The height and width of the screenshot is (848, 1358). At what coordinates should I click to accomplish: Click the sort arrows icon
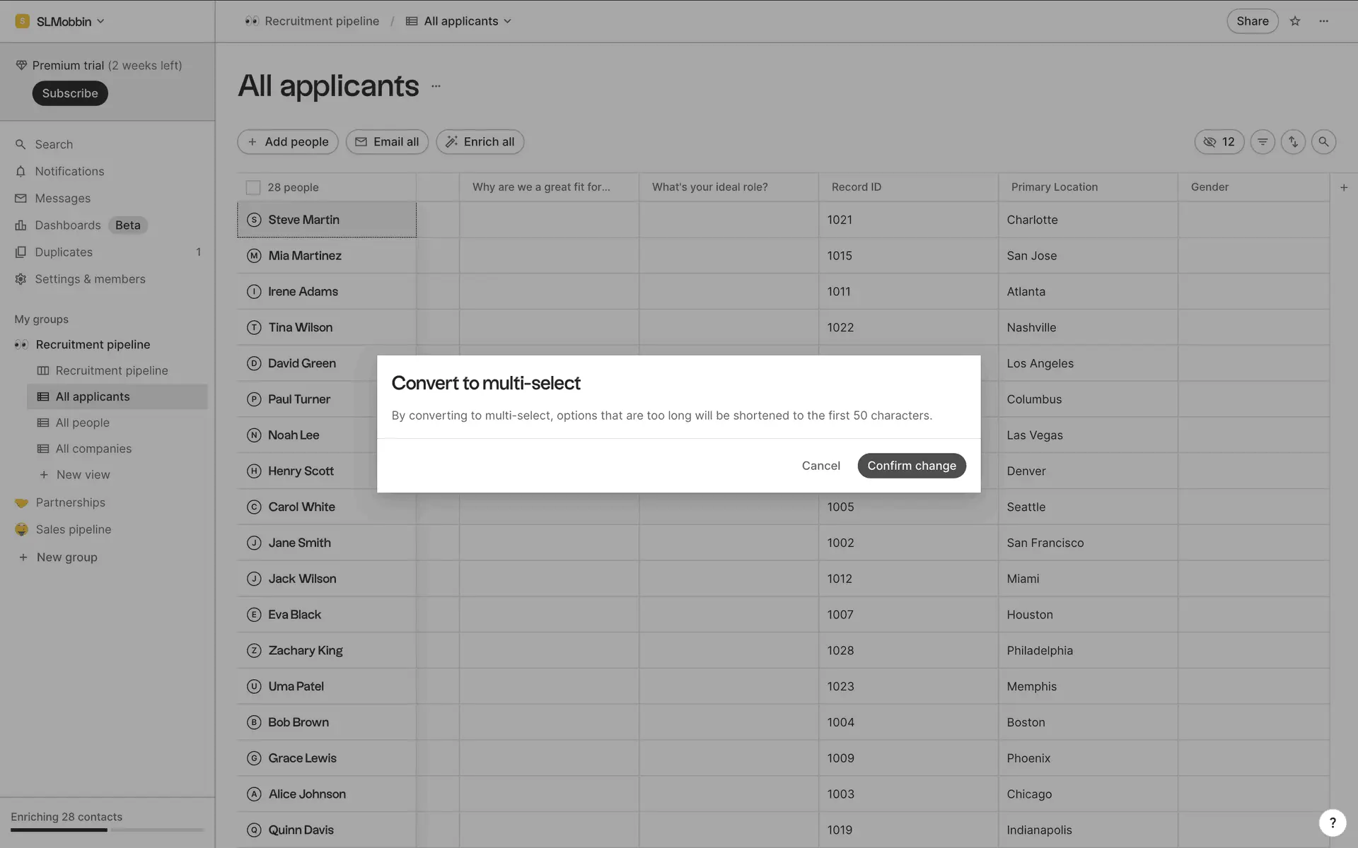coord(1293,142)
